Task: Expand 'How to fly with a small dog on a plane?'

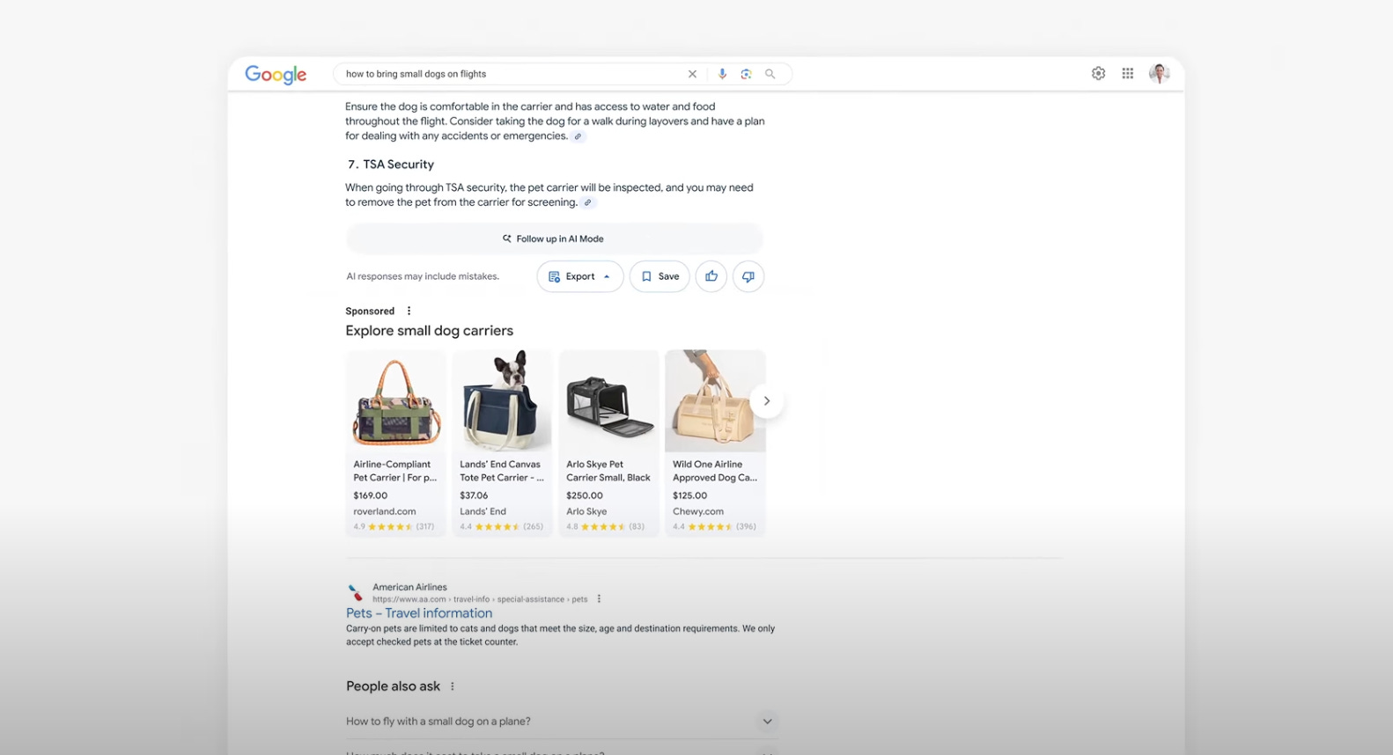Action: click(x=563, y=722)
